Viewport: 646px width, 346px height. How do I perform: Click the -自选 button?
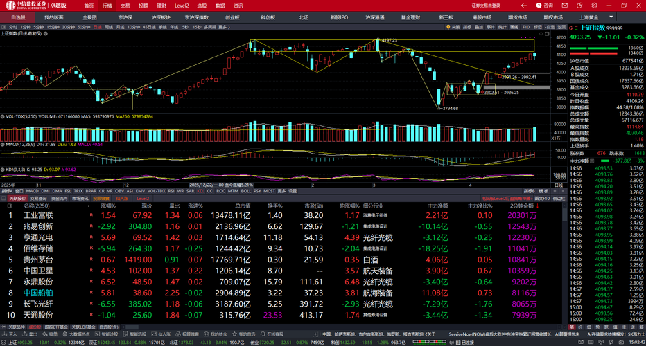[550, 27]
